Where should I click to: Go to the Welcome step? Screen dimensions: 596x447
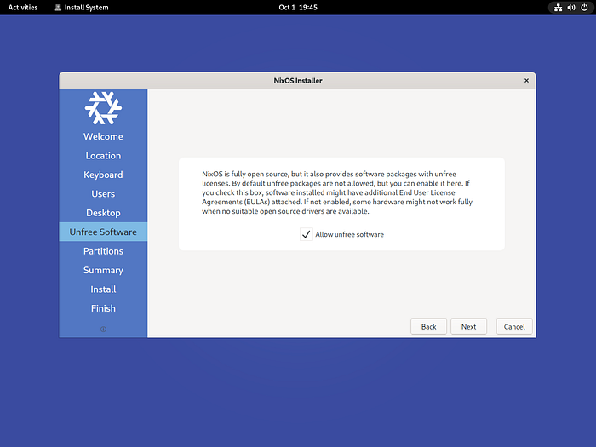tap(103, 136)
